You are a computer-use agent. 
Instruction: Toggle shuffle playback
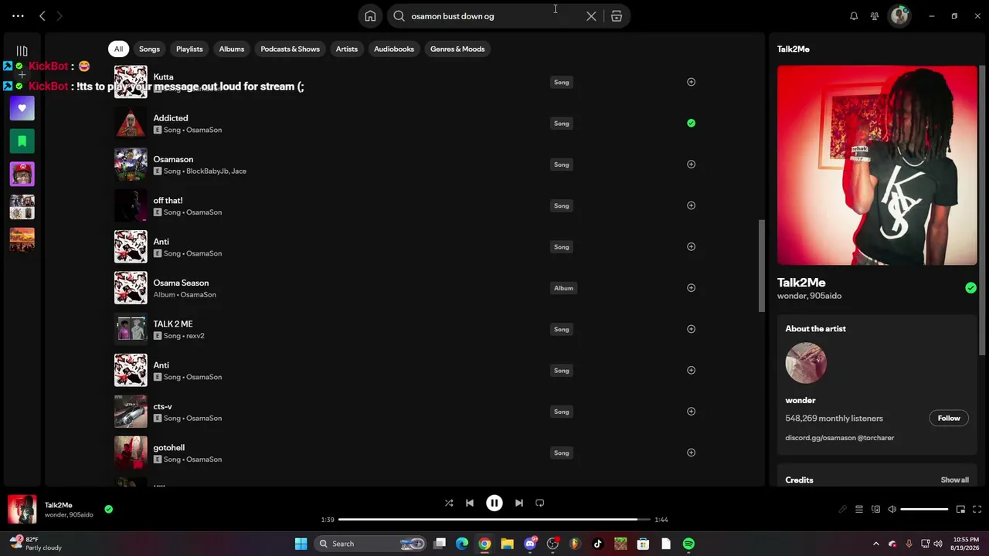coord(449,503)
